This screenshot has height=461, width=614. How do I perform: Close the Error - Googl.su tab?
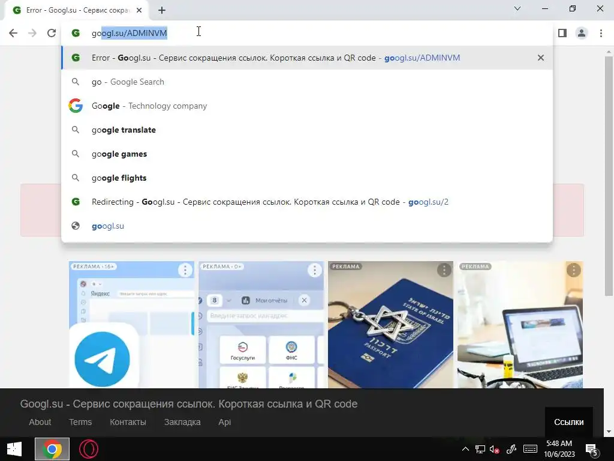click(x=139, y=10)
